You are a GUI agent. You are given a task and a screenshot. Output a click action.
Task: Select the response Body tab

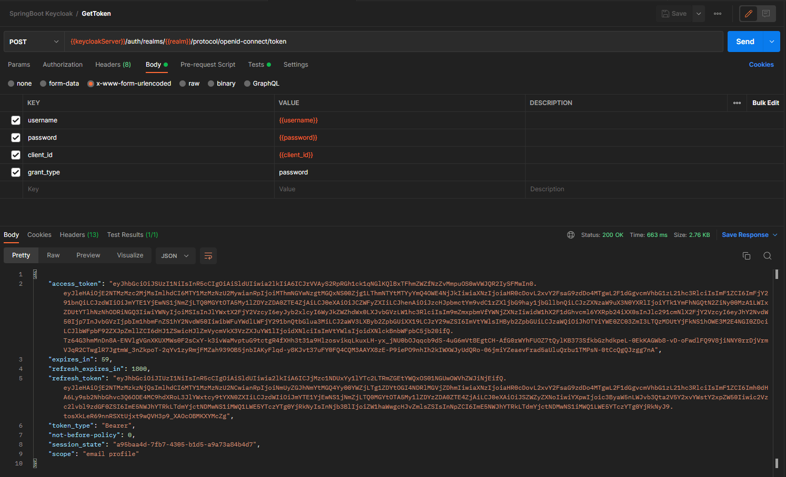12,235
